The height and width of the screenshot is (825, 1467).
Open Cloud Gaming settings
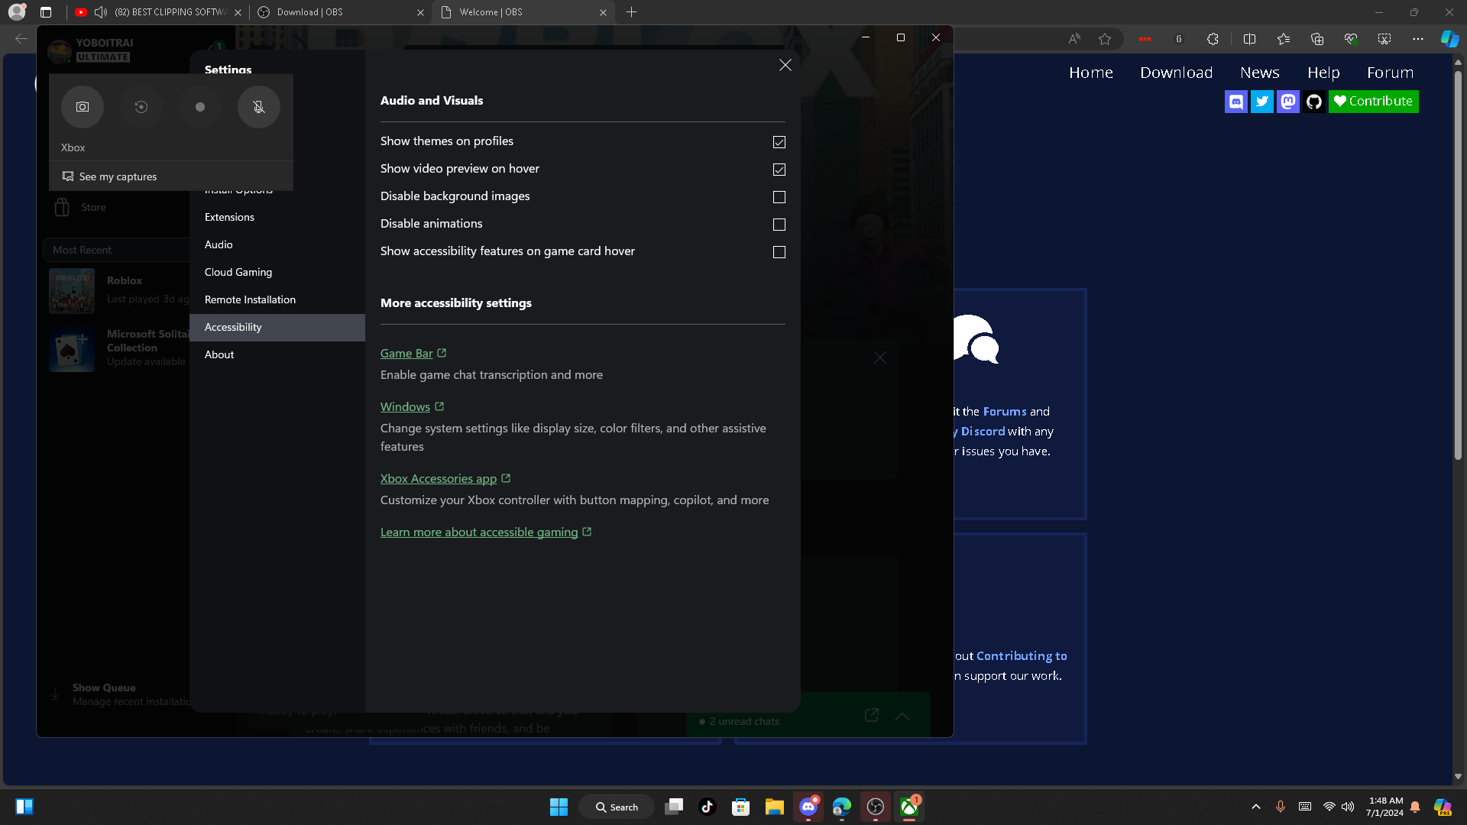click(x=277, y=273)
